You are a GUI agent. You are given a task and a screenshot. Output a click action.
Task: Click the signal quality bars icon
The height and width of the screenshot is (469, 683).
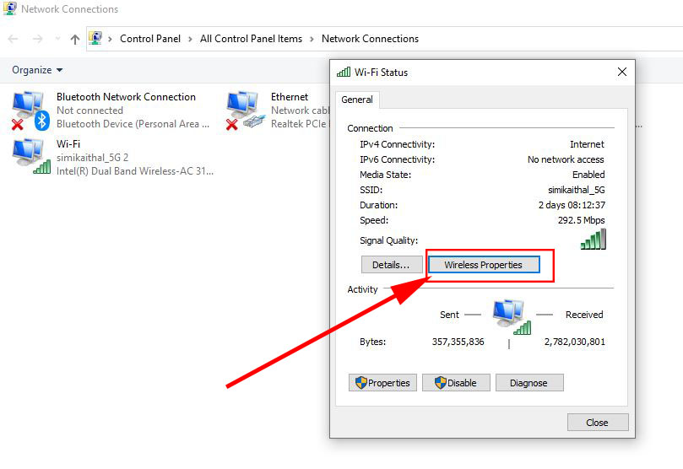pos(593,240)
